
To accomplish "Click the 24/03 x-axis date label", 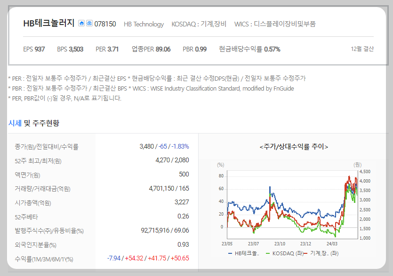I will point(332,243).
